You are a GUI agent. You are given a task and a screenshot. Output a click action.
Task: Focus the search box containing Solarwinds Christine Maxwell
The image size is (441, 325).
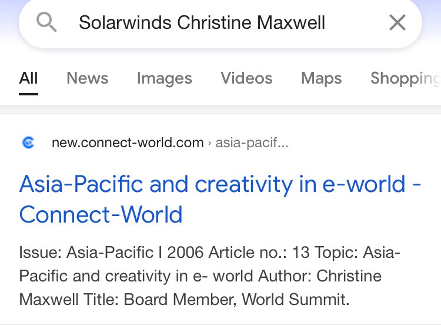tap(220, 23)
